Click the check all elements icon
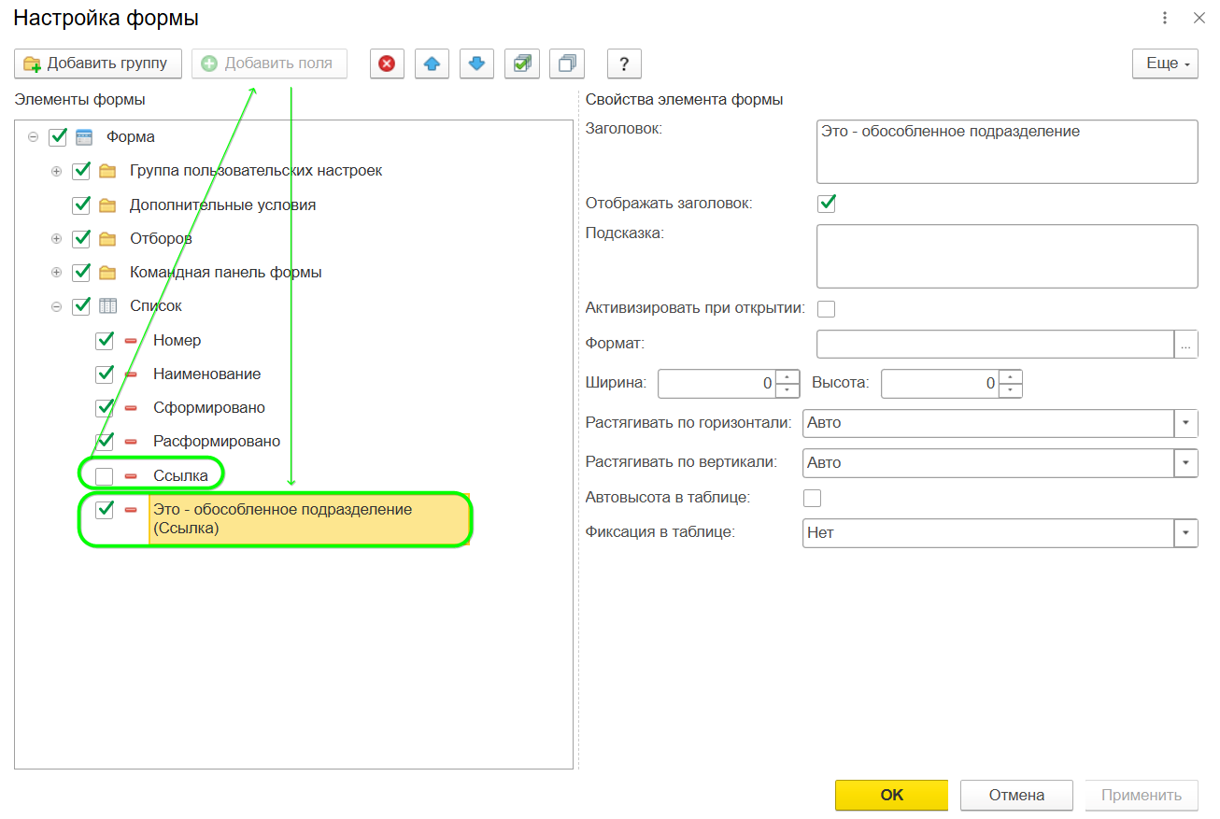The height and width of the screenshot is (819, 1220). coord(521,64)
